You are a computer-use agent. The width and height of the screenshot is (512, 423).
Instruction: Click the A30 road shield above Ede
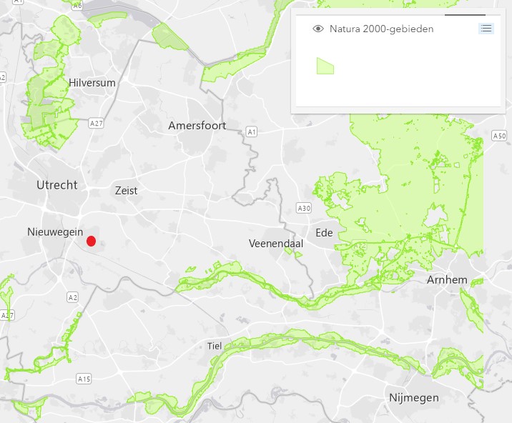pos(304,208)
